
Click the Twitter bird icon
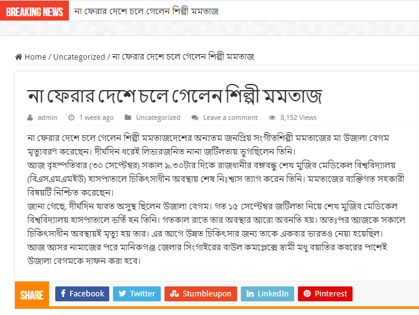point(122,294)
